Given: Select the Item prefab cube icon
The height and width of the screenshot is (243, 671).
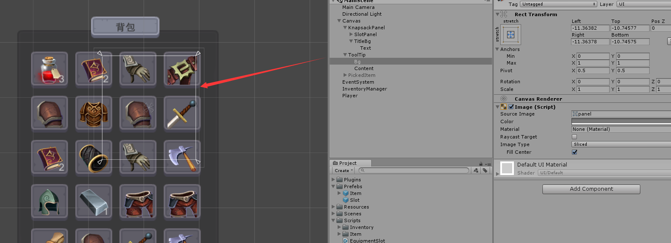Looking at the screenshot, I should [x=346, y=193].
